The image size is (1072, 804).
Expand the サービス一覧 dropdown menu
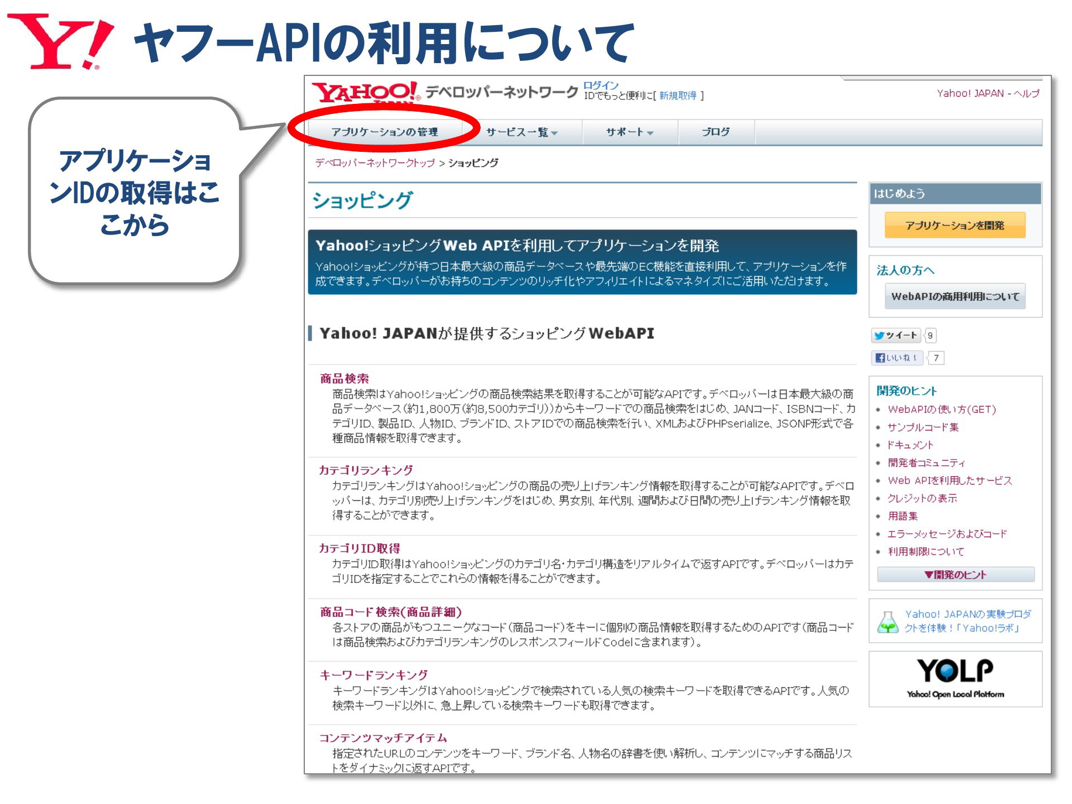click(522, 132)
